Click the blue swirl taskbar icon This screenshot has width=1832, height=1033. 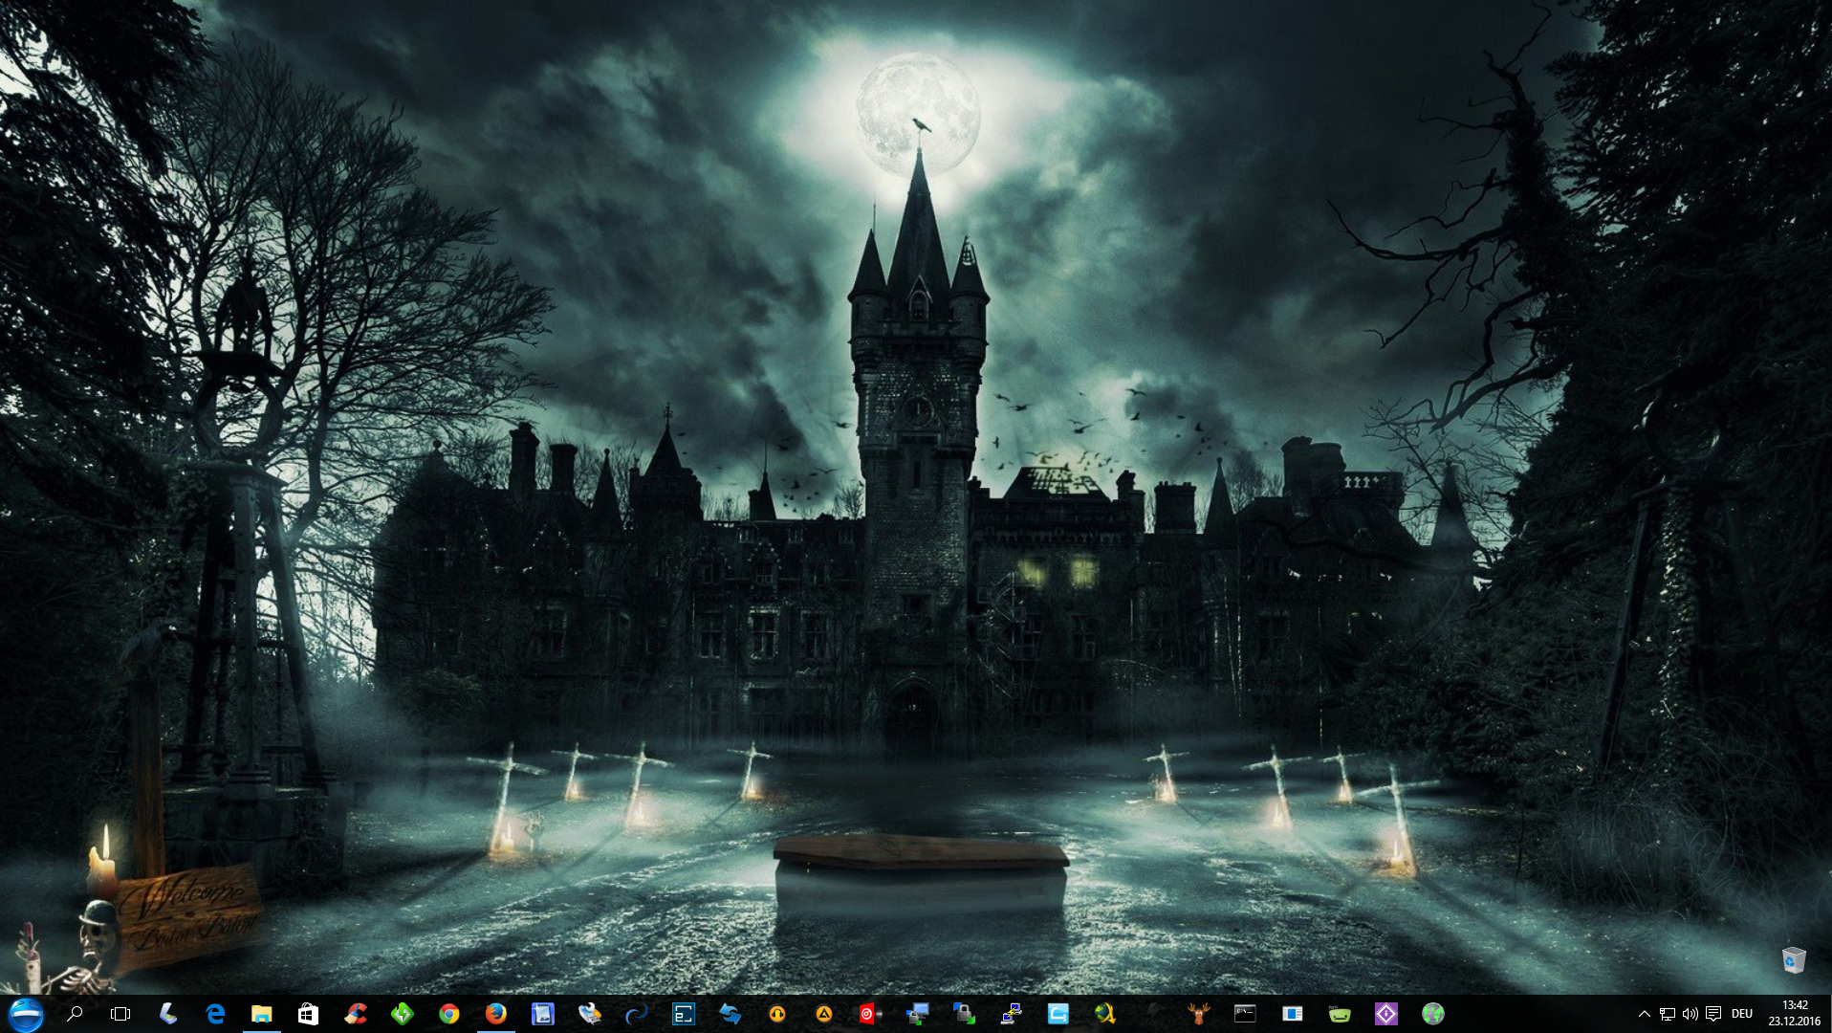(x=636, y=1014)
